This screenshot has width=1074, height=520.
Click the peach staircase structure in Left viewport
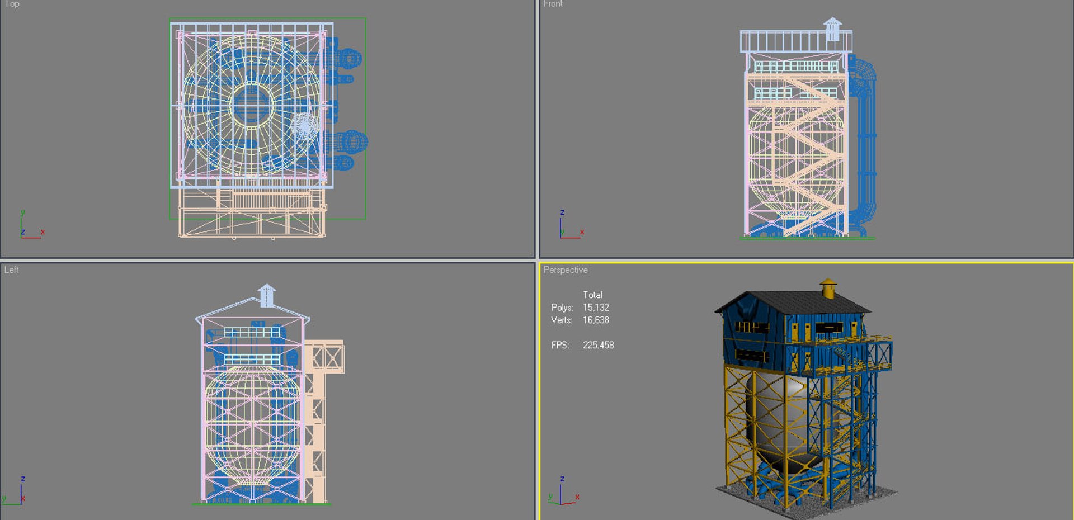tap(323, 420)
